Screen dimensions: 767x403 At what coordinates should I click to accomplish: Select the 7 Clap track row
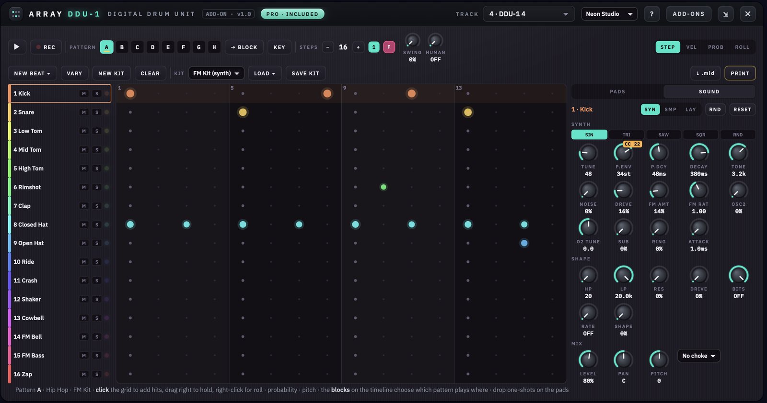coord(59,206)
